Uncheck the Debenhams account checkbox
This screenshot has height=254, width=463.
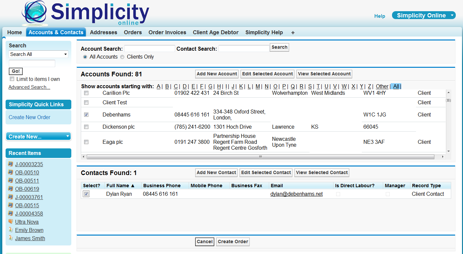tap(86, 114)
